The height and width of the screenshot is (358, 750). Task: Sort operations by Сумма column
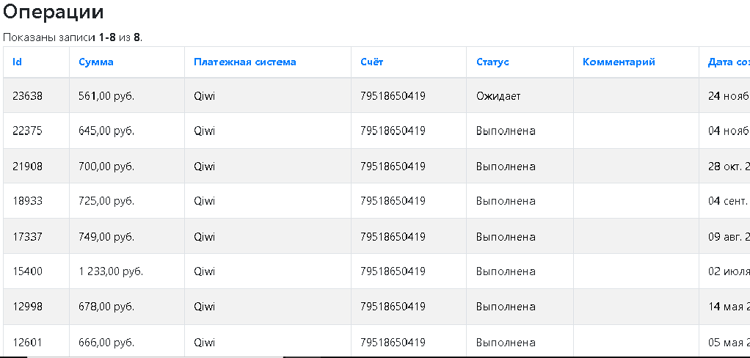(x=96, y=62)
